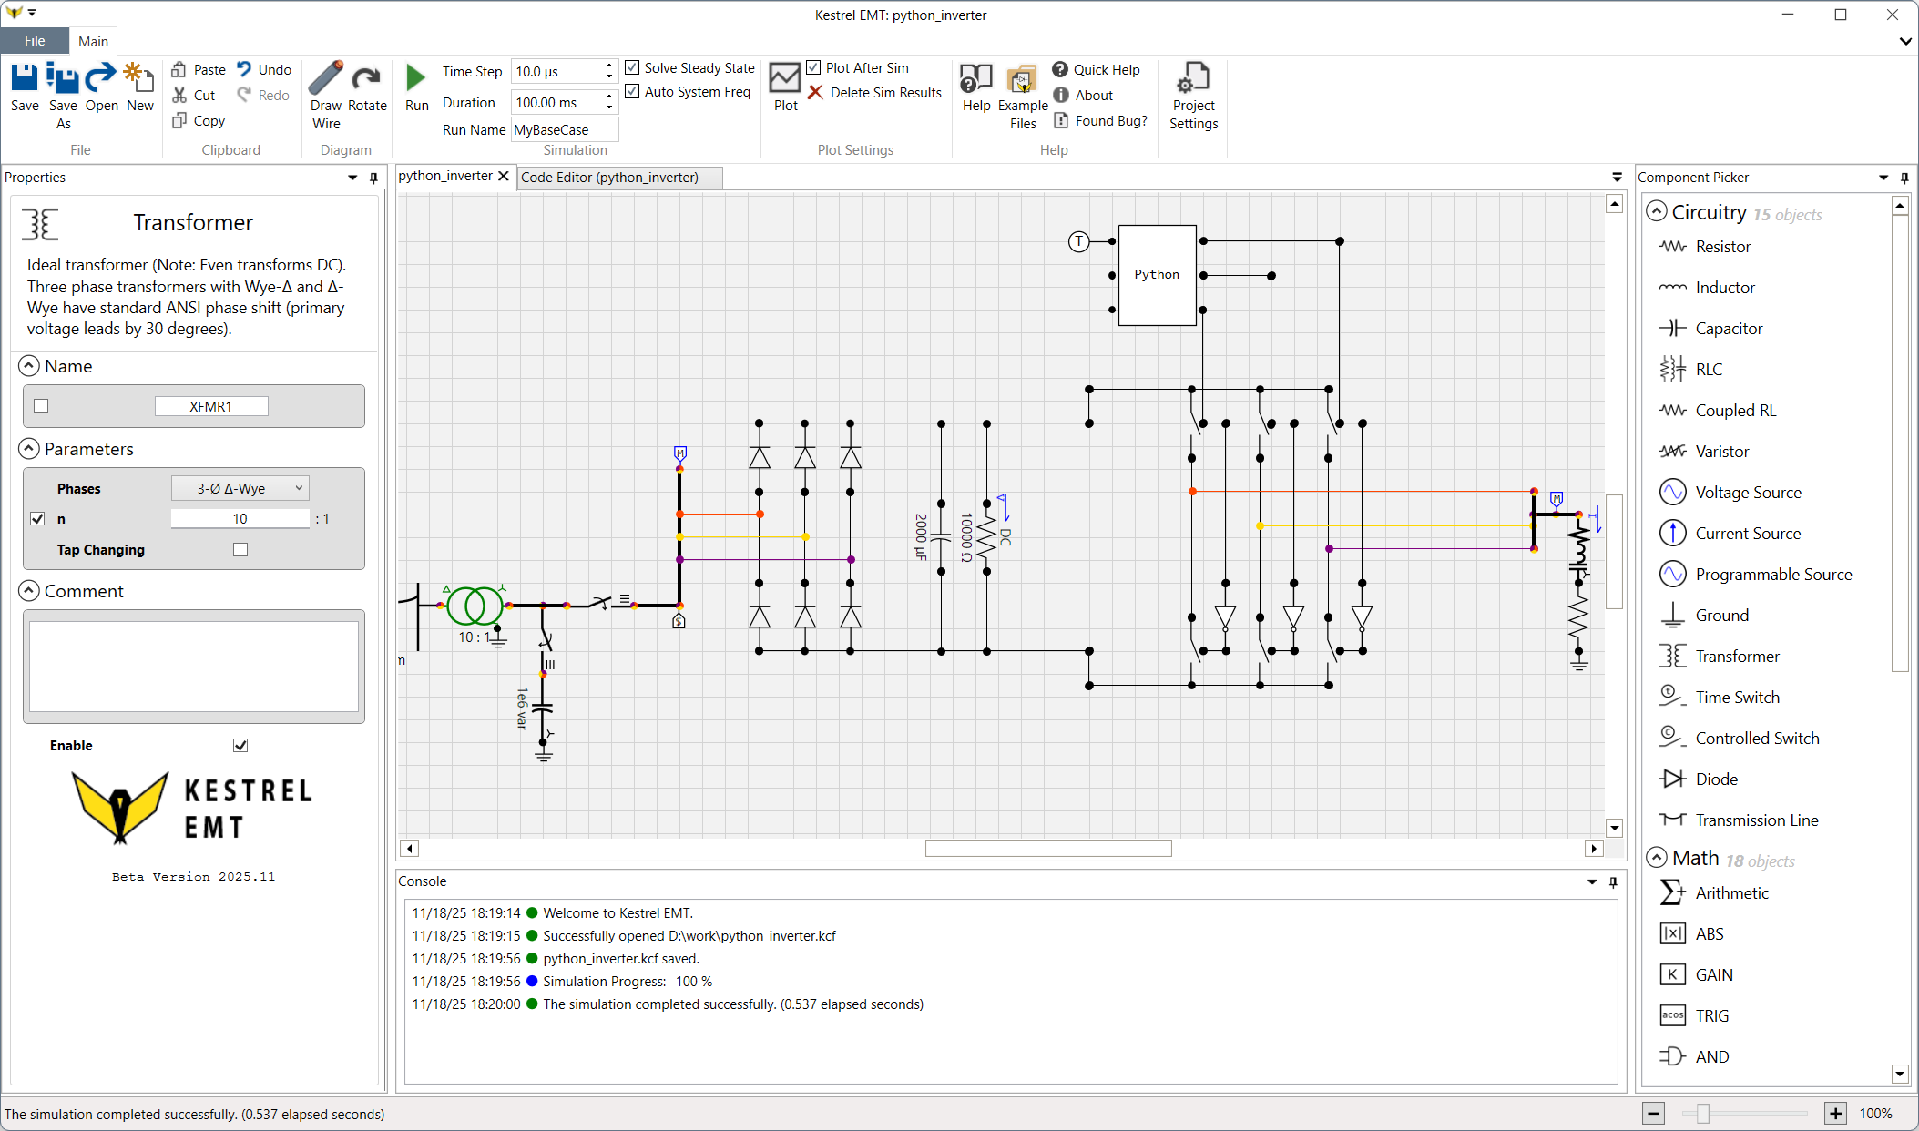Increase the Time Step spinner

coord(609,66)
